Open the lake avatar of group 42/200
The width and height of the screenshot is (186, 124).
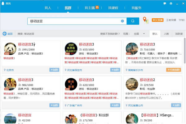click(10, 119)
